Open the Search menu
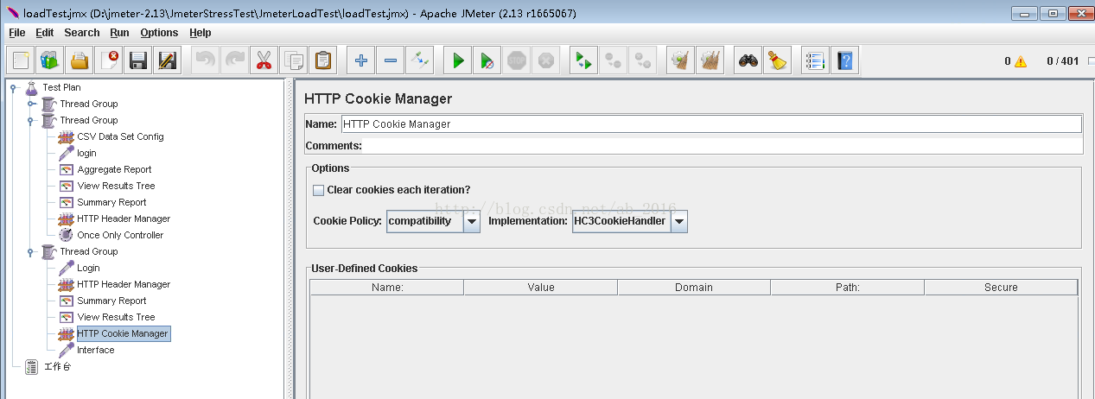 82,33
